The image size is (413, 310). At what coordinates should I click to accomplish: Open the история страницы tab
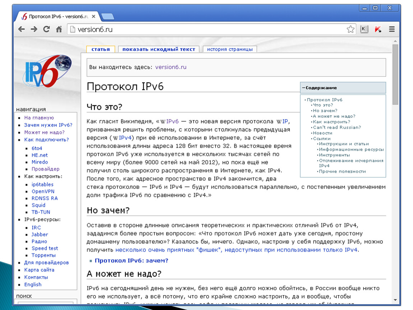tap(229, 49)
